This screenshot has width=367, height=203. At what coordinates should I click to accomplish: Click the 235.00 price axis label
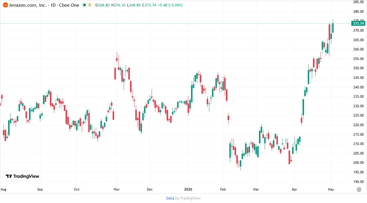(x=358, y=96)
